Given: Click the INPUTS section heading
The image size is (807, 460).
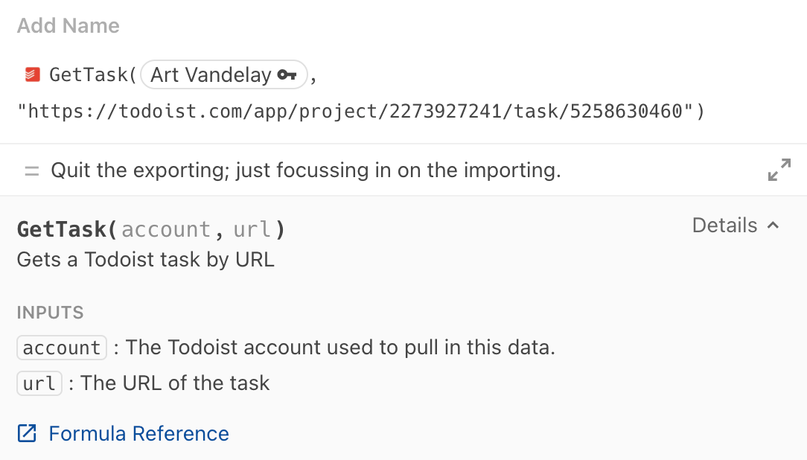Looking at the screenshot, I should click(51, 313).
